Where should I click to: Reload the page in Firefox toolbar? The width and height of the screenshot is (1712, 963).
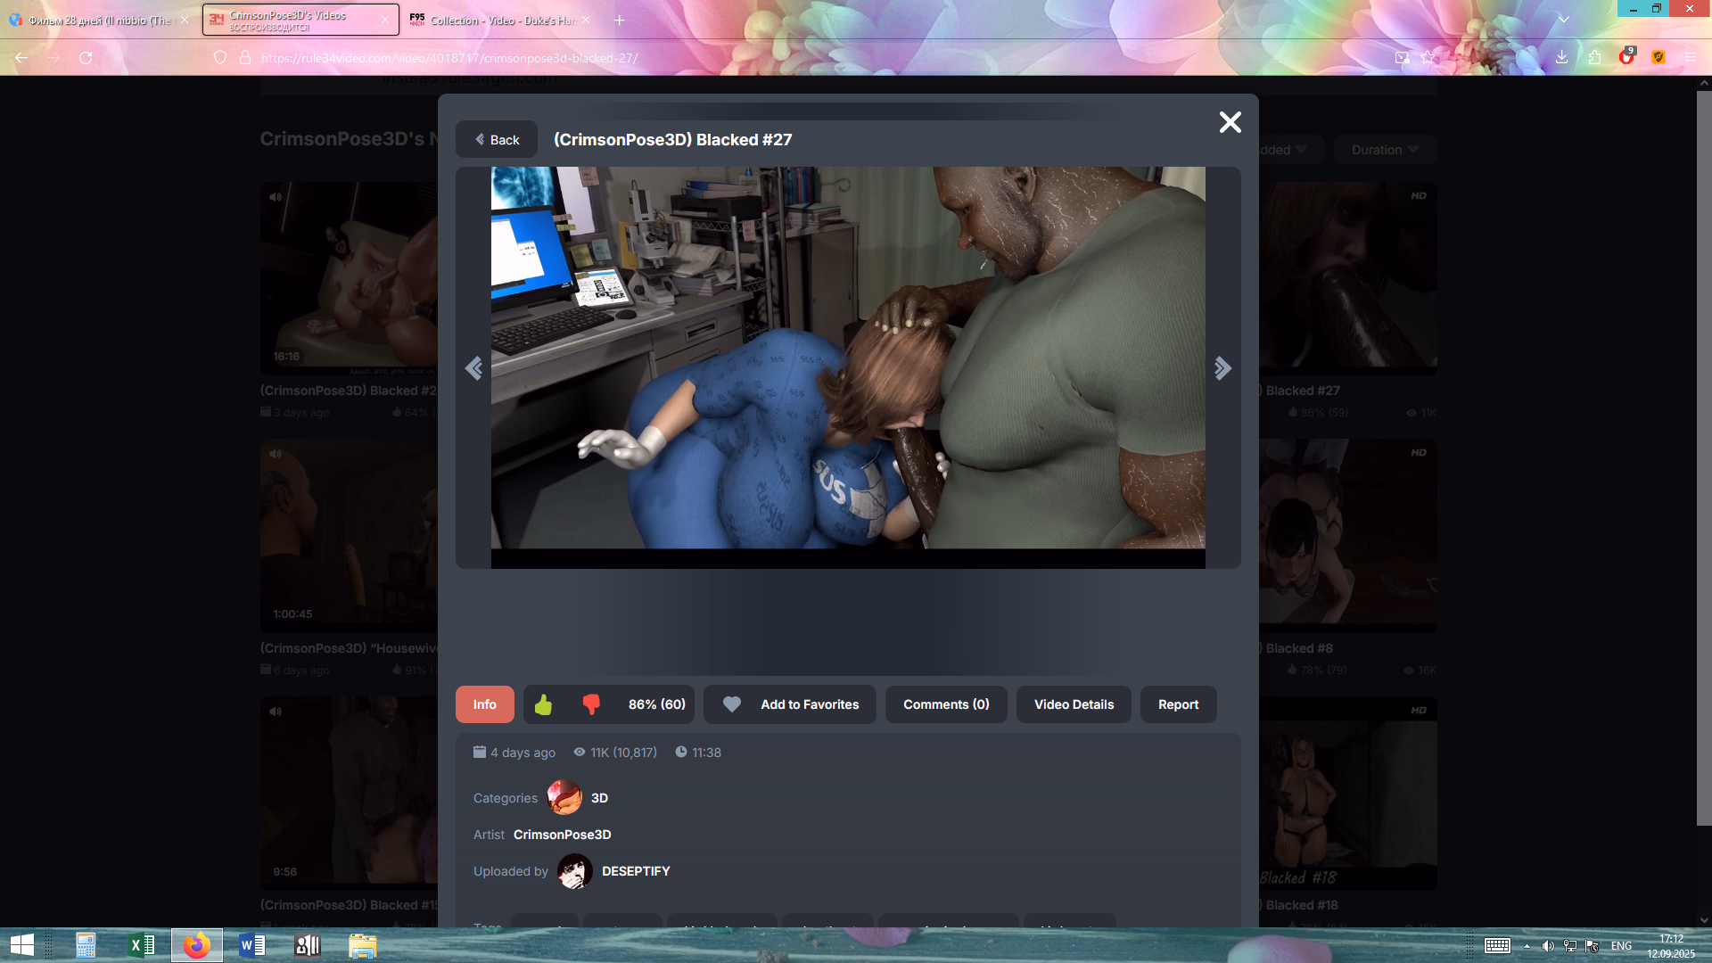click(x=86, y=58)
